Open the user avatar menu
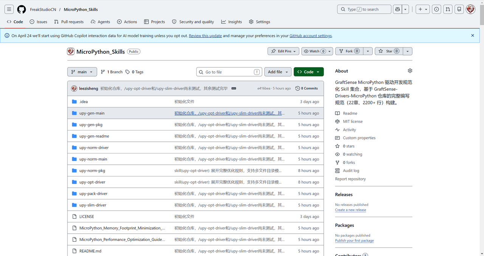Image resolution: width=484 pixels, height=256 pixels. click(470, 9)
